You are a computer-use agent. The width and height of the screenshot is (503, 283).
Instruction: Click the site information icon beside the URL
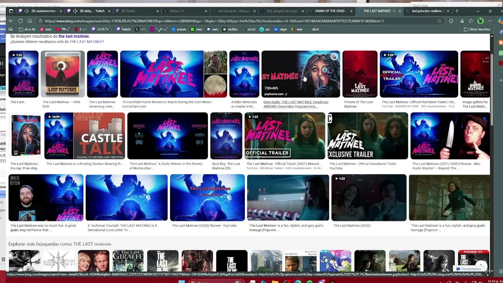pos(40,21)
